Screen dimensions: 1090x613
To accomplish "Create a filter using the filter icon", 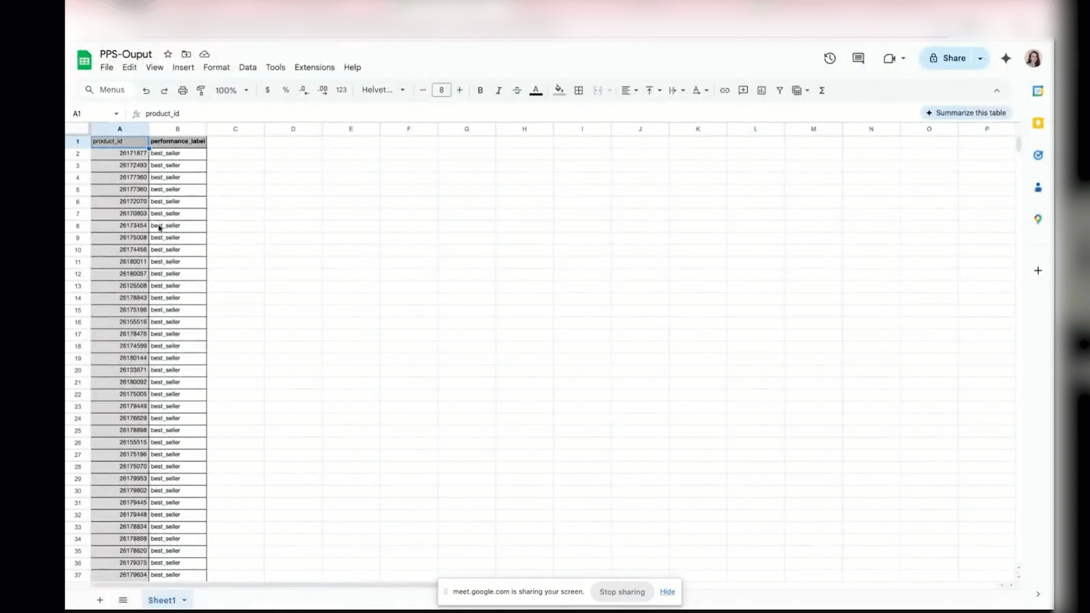I will [x=779, y=90].
